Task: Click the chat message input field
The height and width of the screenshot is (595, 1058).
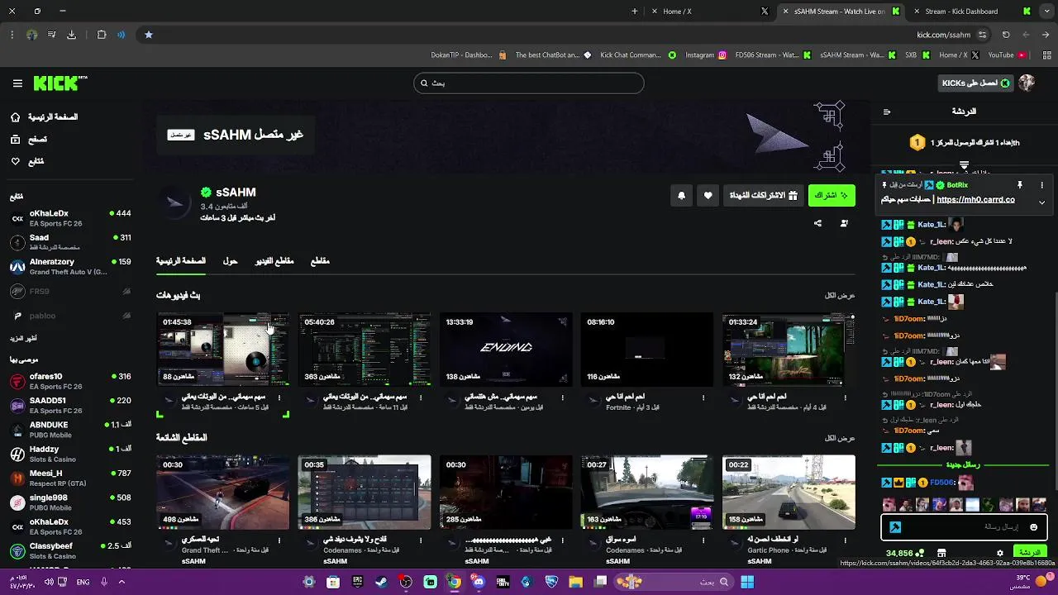Action: [x=965, y=527]
